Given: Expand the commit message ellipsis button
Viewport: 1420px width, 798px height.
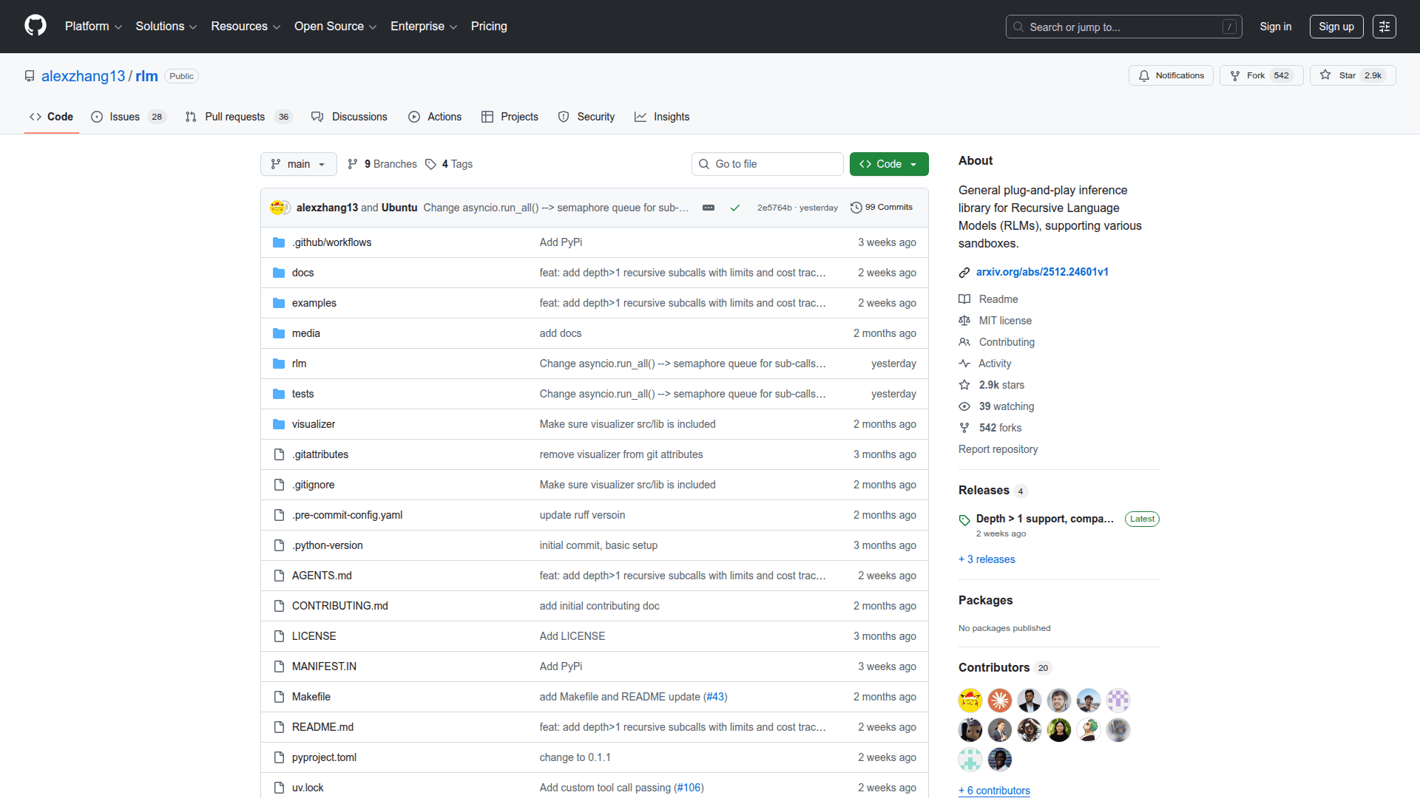Looking at the screenshot, I should coord(708,208).
